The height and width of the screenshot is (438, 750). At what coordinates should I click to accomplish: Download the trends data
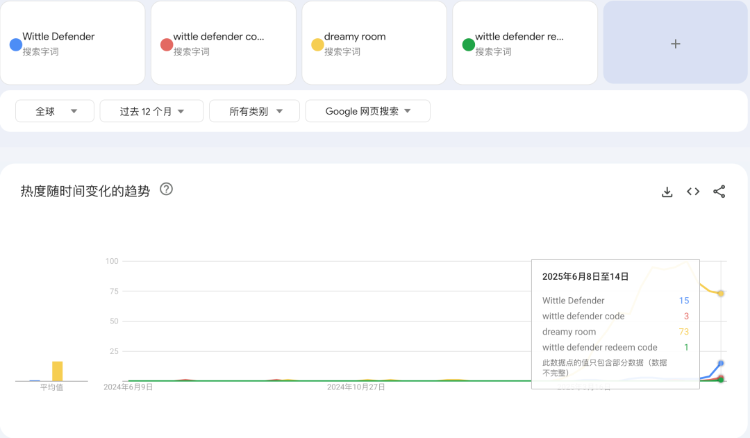pos(667,191)
